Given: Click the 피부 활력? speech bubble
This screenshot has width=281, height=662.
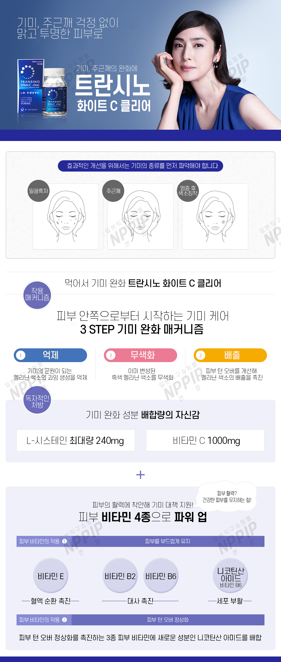Looking at the screenshot, I should 227,496.
